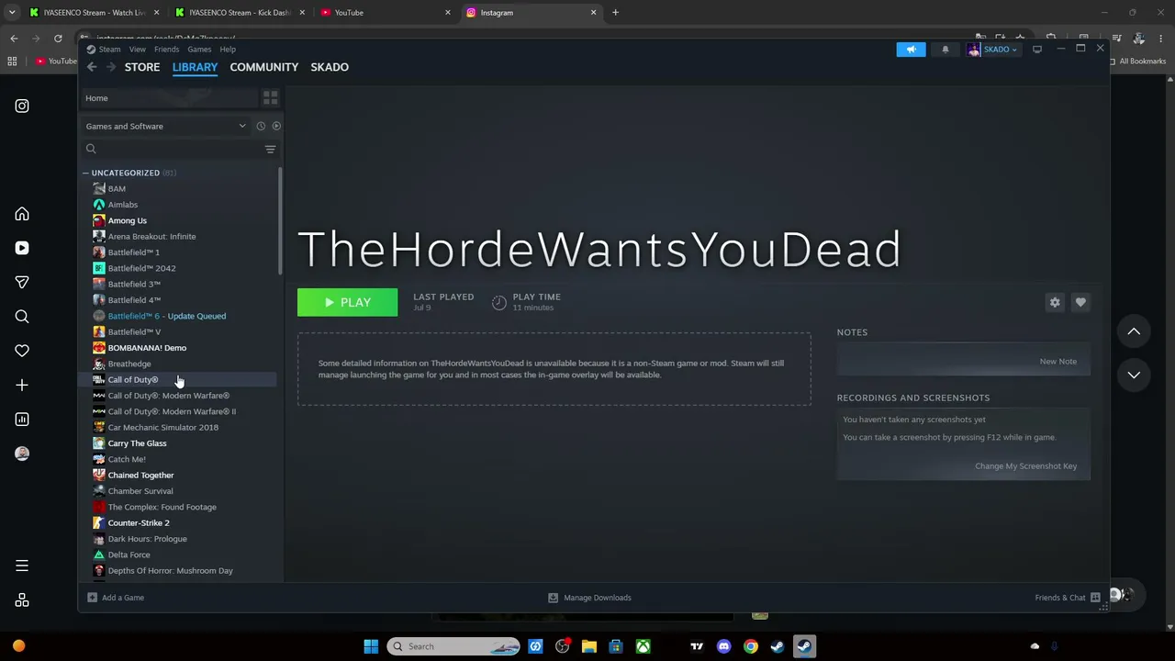Collapse the UNCATEGORIZED library section

pyautogui.click(x=85, y=173)
